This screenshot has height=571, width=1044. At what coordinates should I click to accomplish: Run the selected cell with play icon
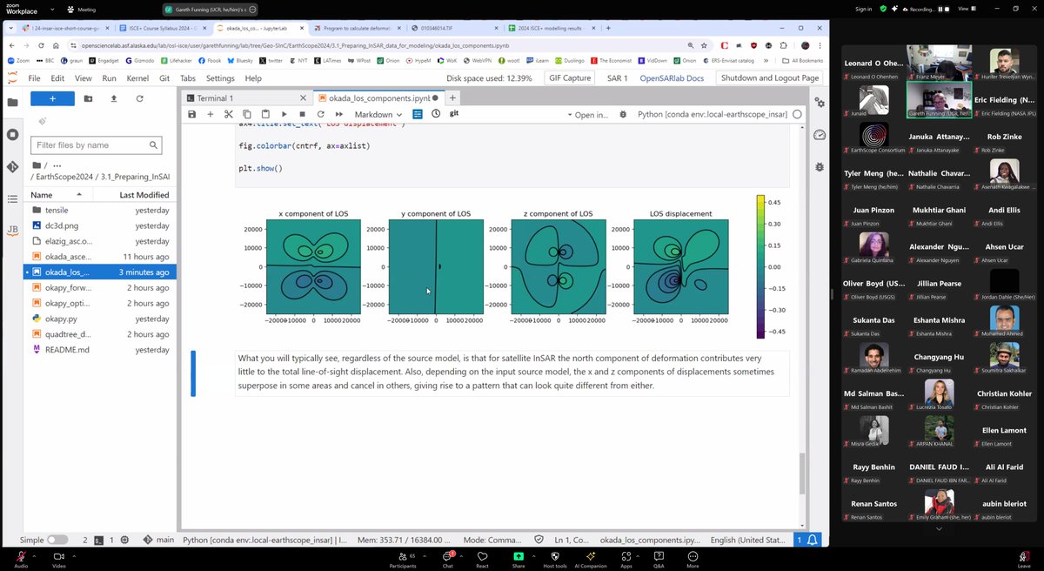click(284, 114)
